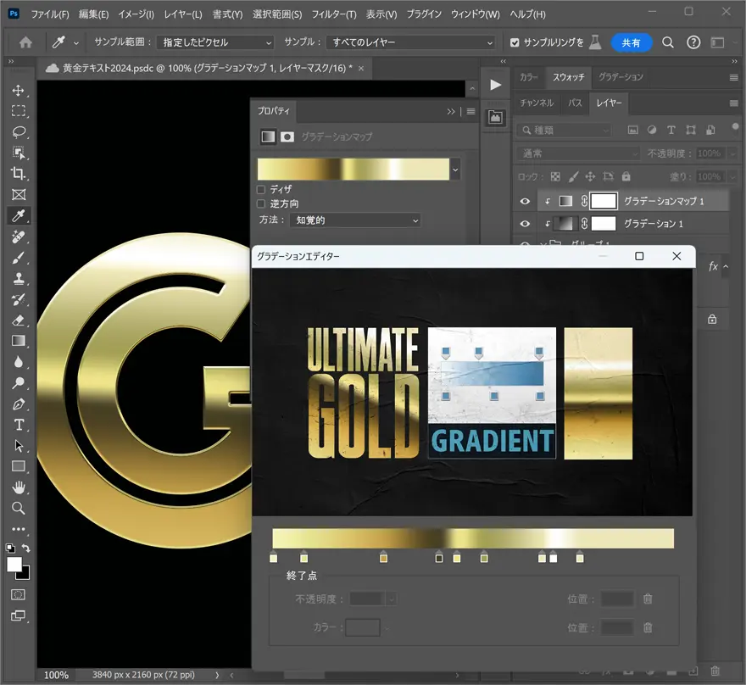Open the すべてのレイヤー sample dropdown
This screenshot has height=685, width=746.
click(411, 42)
